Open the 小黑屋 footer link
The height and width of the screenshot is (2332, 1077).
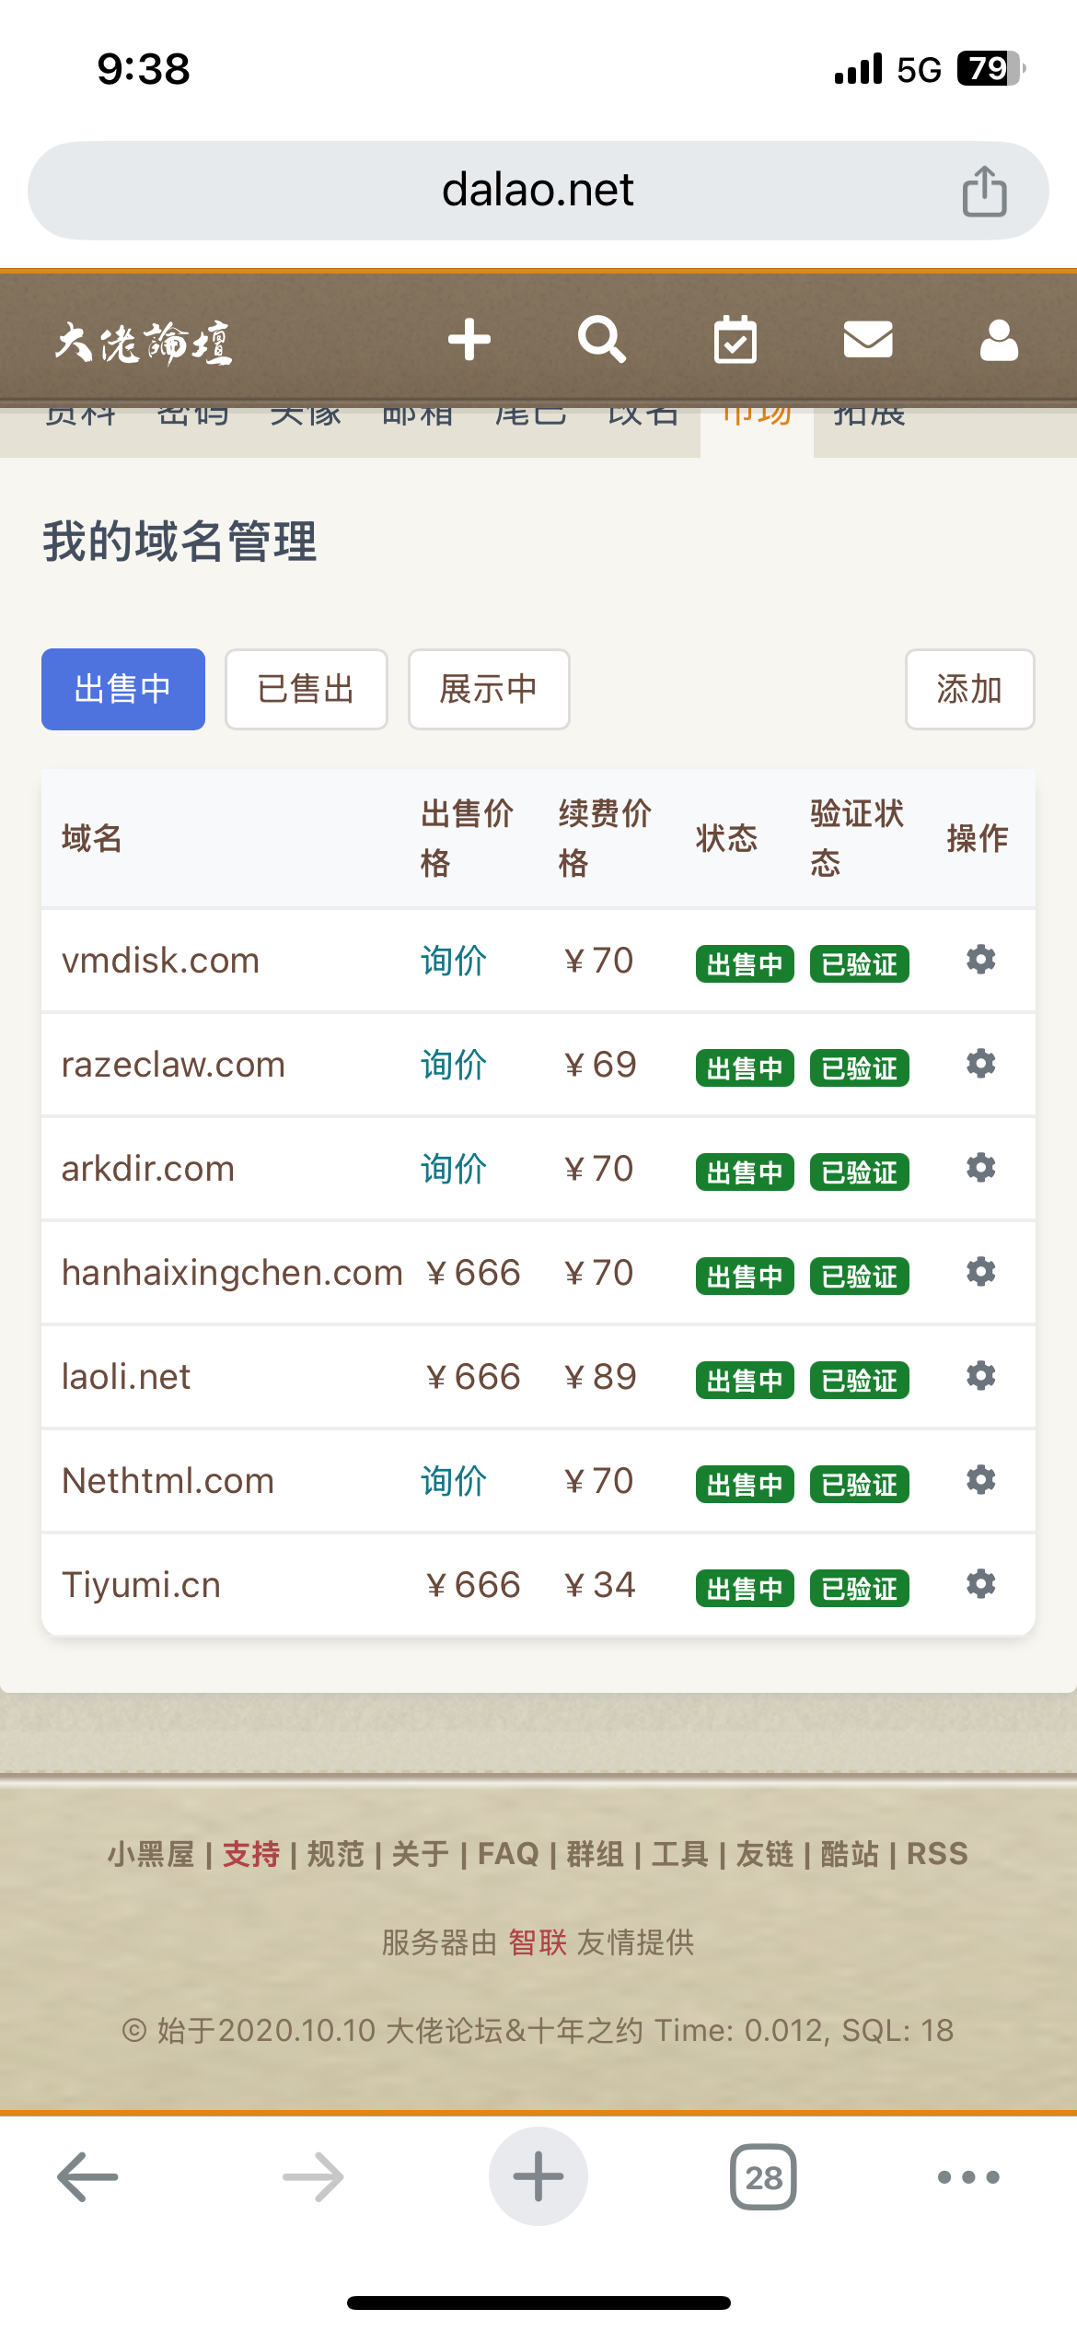[x=151, y=1853]
